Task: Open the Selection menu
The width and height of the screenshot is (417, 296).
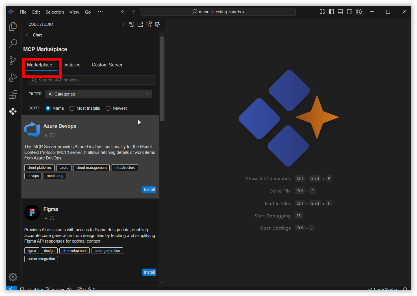Action: point(55,12)
